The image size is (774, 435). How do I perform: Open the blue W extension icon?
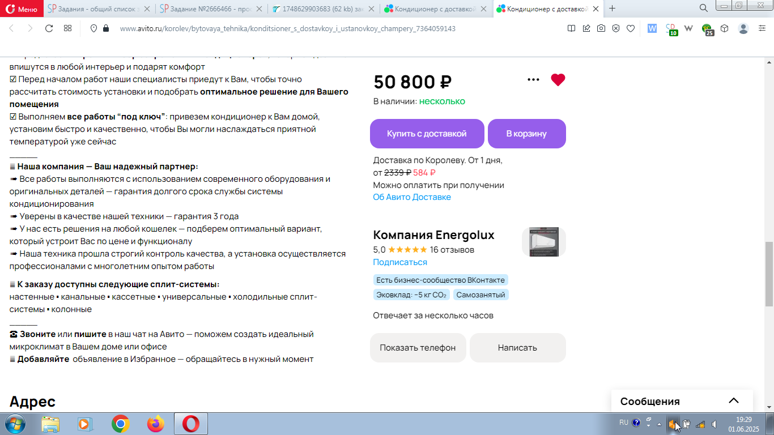[652, 28]
